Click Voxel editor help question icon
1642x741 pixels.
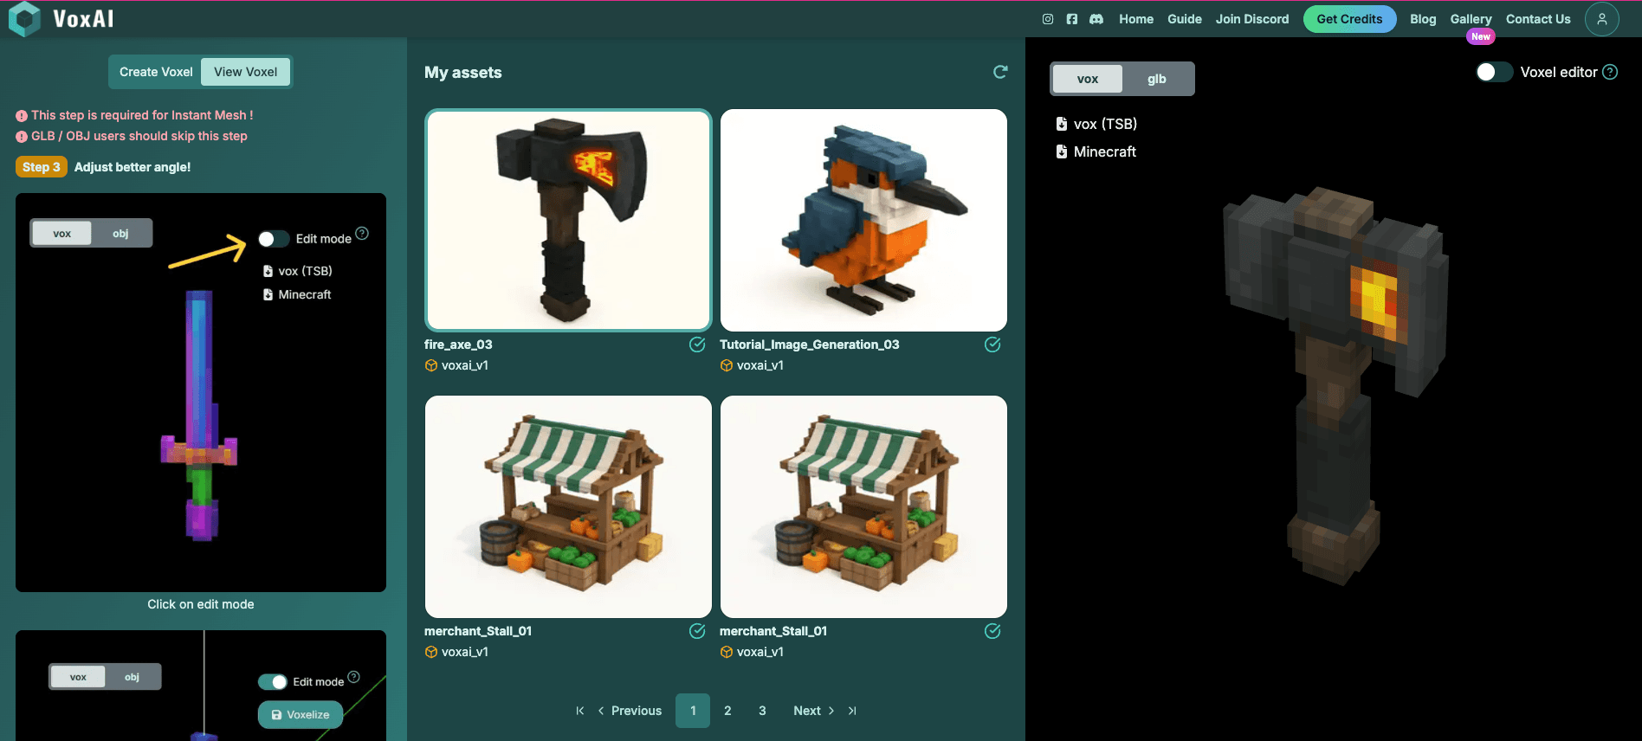coord(1610,72)
